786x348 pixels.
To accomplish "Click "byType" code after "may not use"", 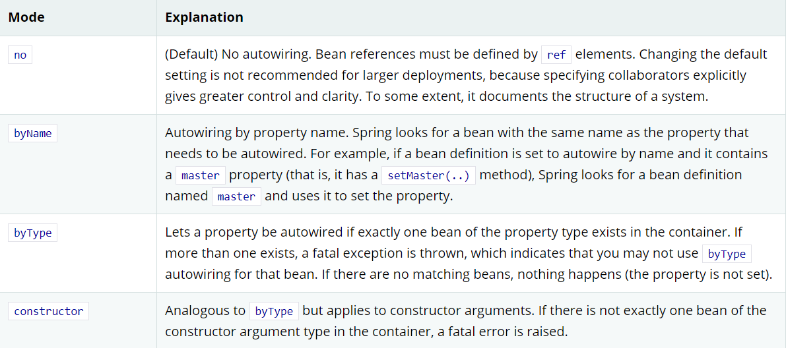I will click(727, 254).
